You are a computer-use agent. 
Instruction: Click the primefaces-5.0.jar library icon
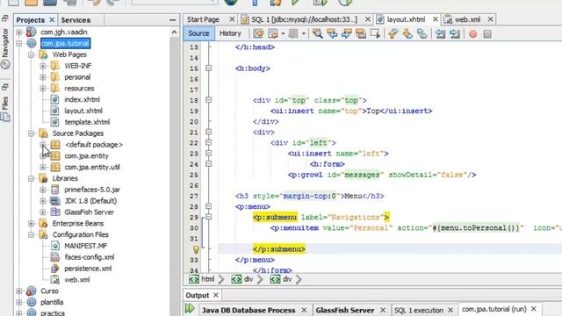(54, 190)
